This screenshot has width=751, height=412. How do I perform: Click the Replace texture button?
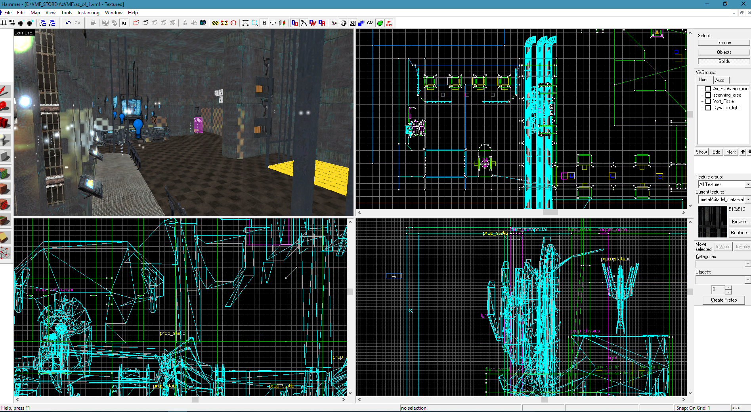[x=740, y=233]
